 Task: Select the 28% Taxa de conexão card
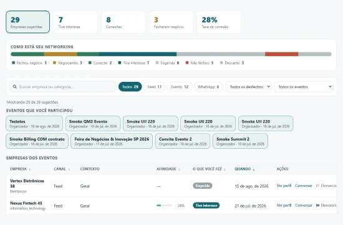219,22
